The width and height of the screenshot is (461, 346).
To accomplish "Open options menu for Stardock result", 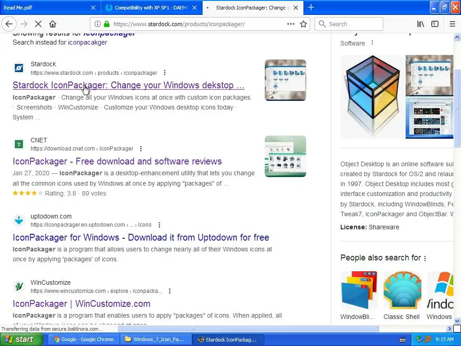I will 165,73.
